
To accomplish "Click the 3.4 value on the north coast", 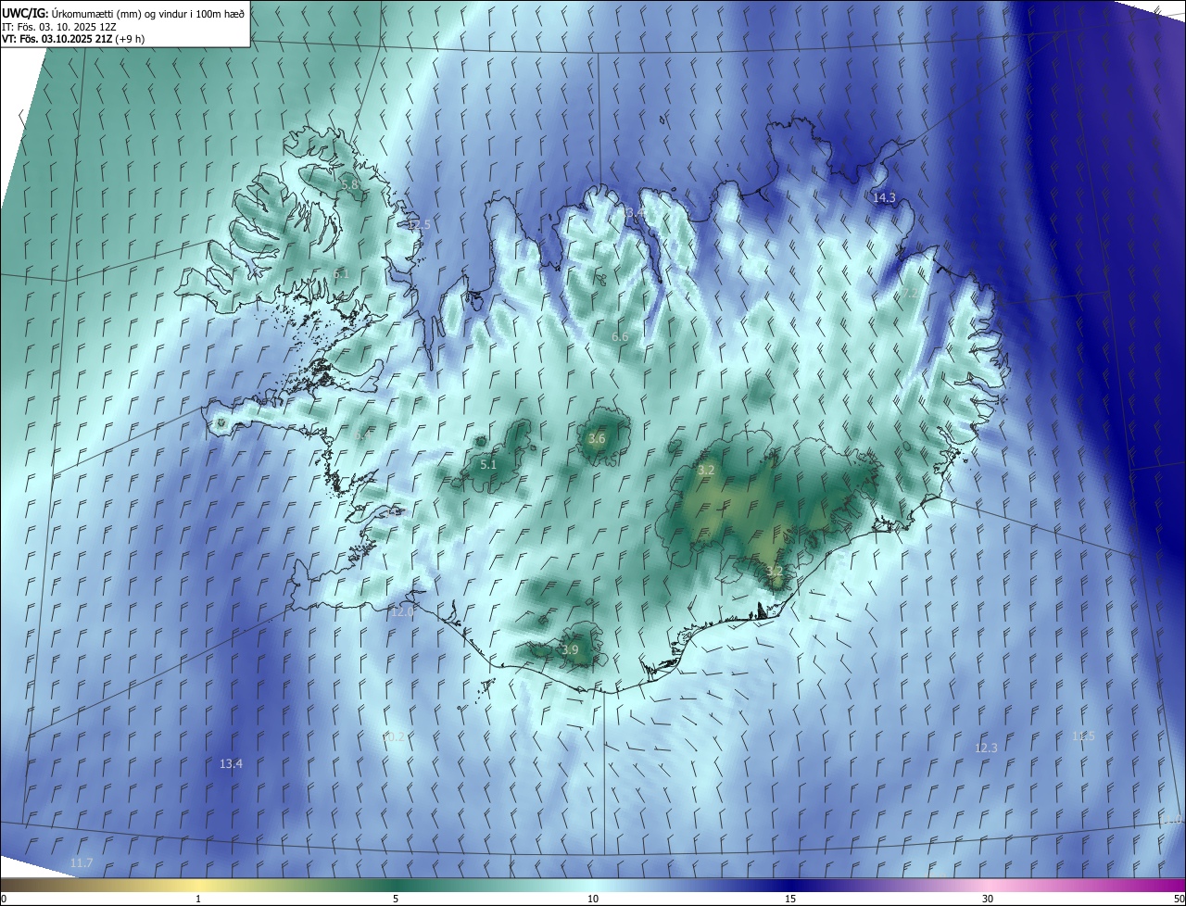I will click(635, 213).
